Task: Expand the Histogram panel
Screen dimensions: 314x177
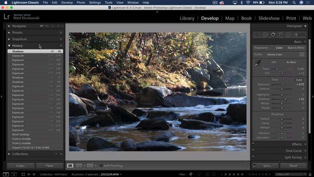Action: point(305,26)
